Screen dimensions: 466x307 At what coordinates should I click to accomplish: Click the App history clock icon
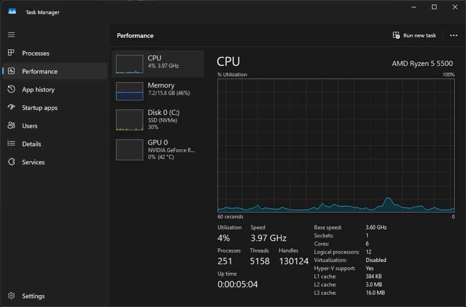(11, 89)
